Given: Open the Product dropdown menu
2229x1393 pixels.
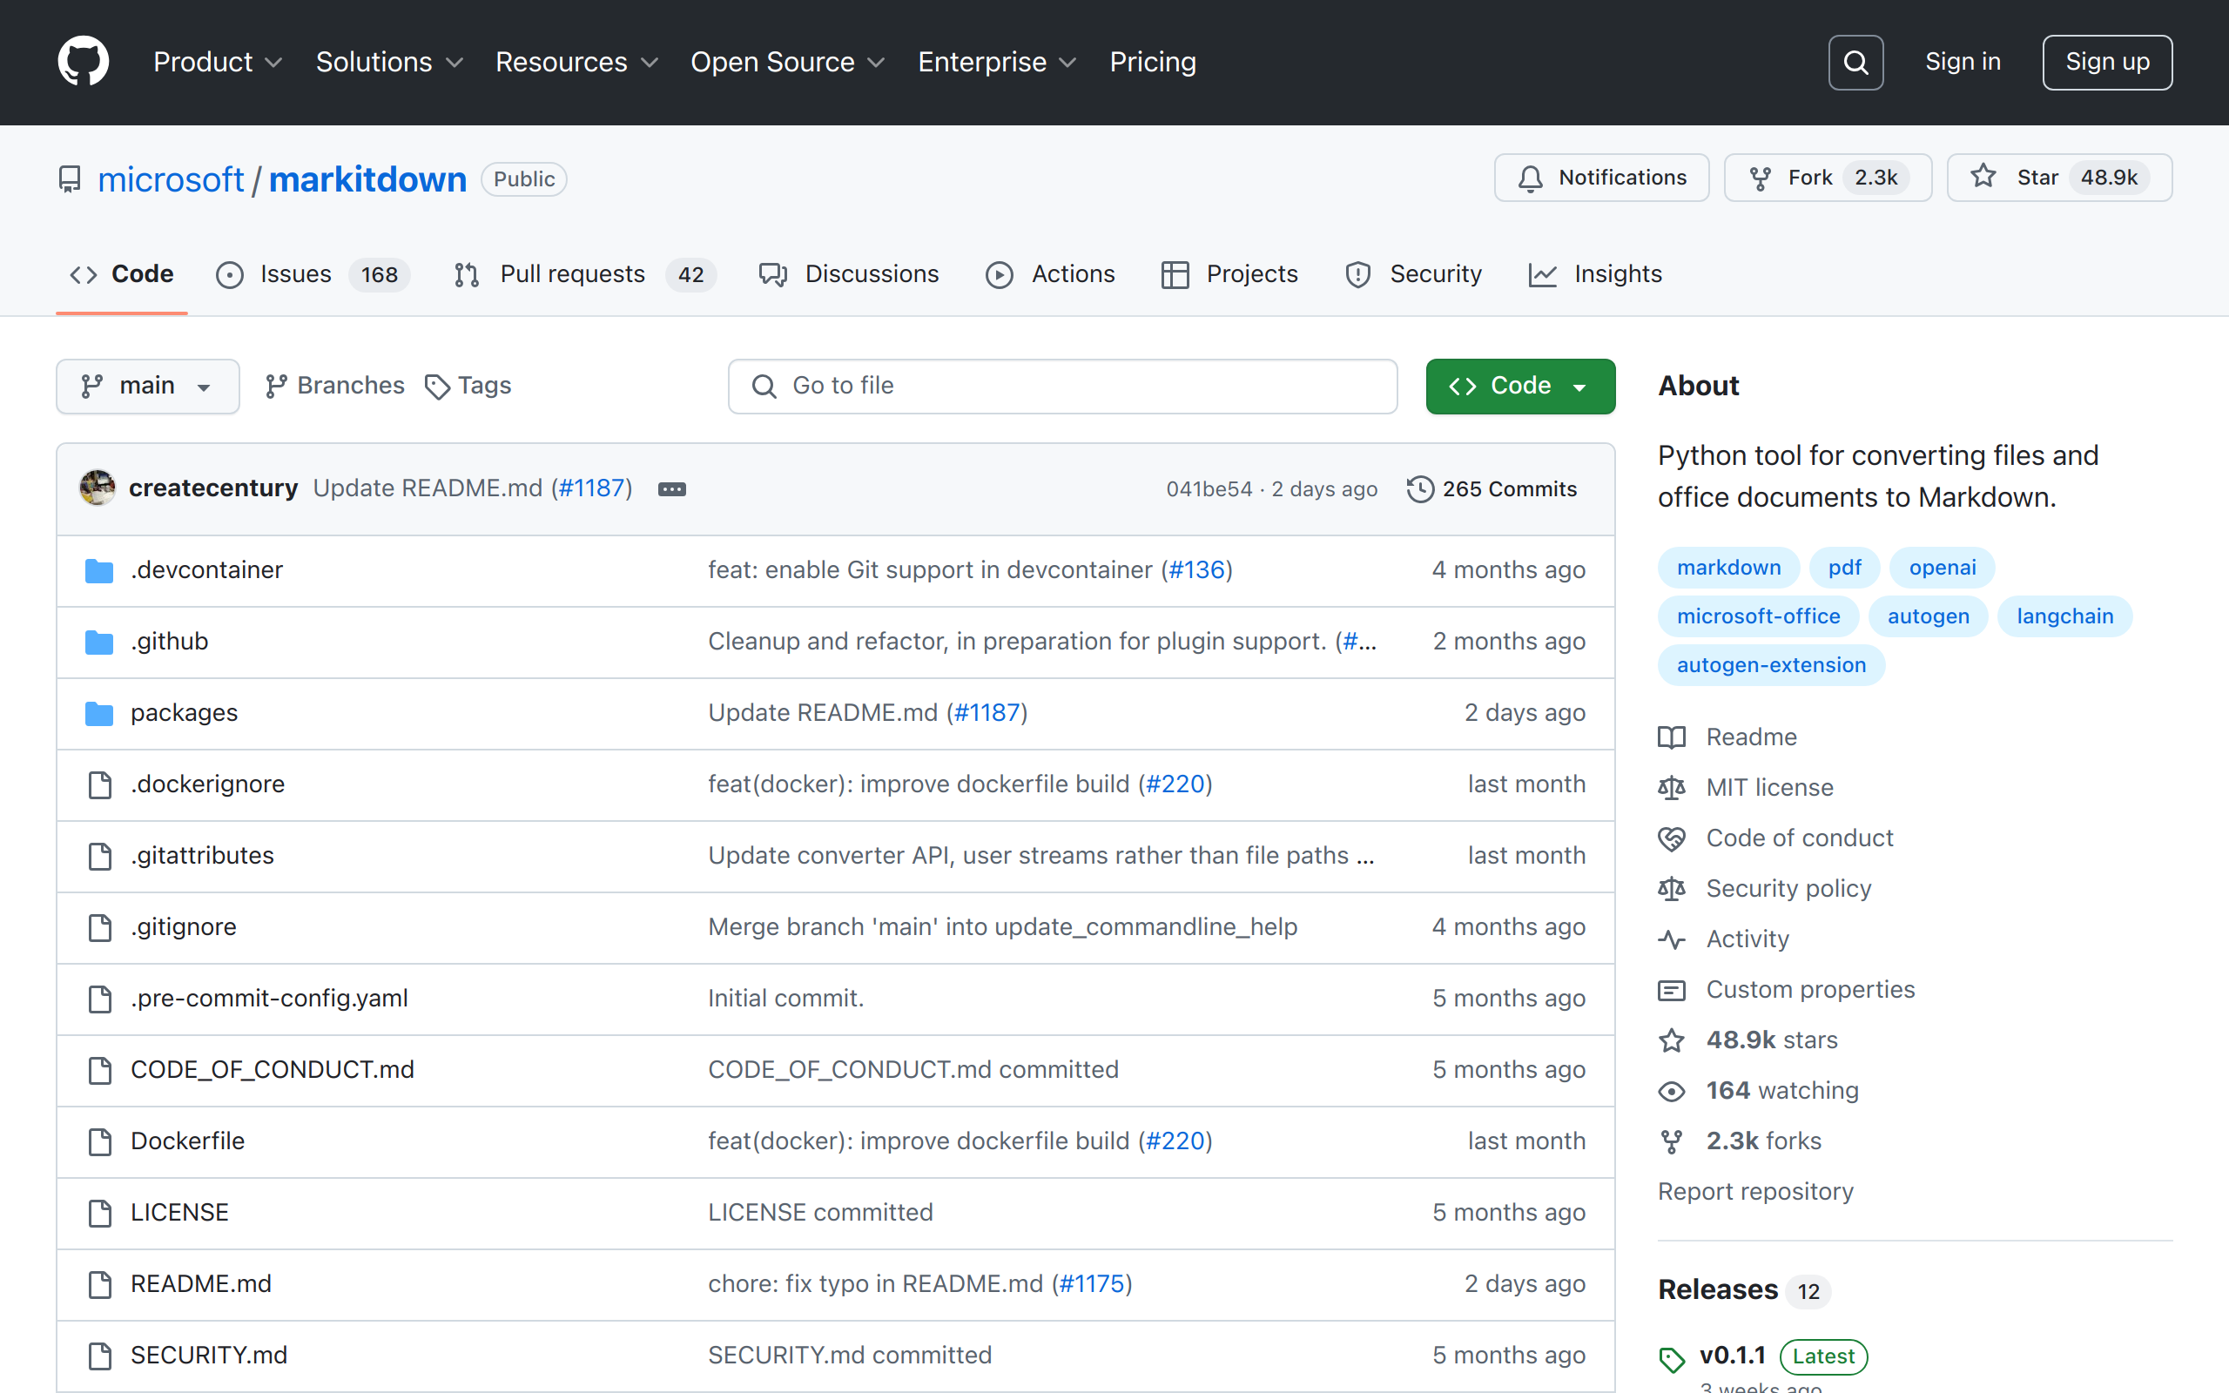Looking at the screenshot, I should click(x=218, y=62).
